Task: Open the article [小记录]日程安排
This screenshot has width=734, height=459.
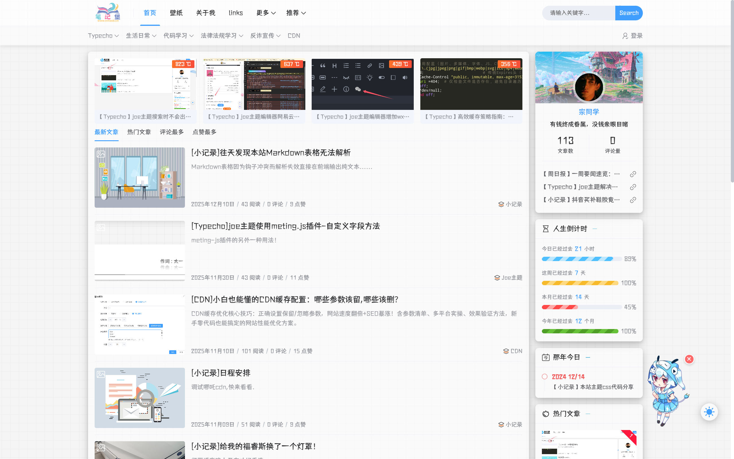Action: click(220, 373)
